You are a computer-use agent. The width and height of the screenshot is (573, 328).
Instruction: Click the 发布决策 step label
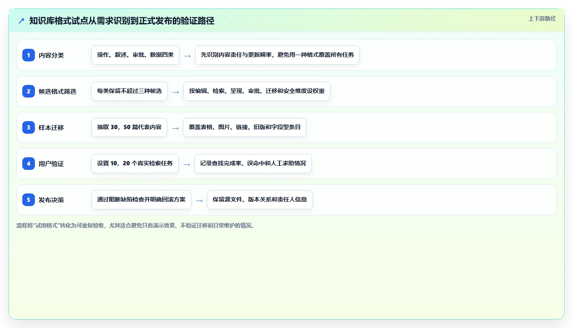(x=51, y=200)
